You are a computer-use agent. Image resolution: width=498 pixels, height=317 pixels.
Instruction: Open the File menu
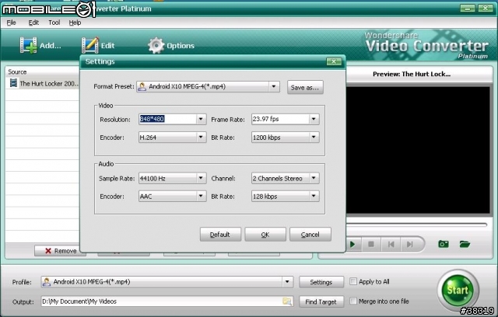[11, 23]
